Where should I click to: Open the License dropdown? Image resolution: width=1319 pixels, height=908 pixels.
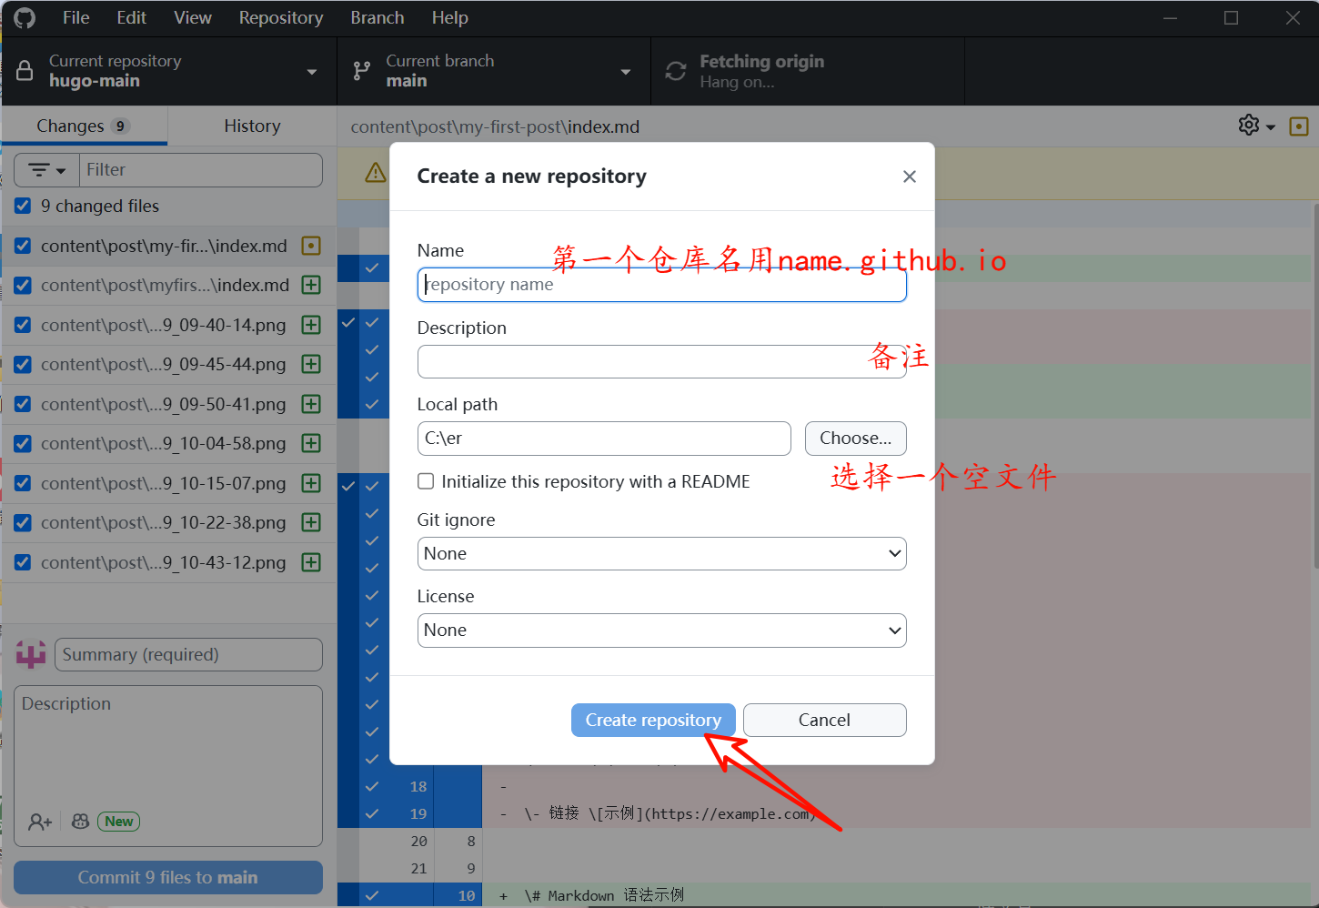[661, 631]
